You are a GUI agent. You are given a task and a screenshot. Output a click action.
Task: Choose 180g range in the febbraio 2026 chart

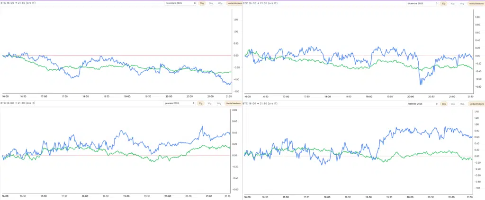(462, 103)
